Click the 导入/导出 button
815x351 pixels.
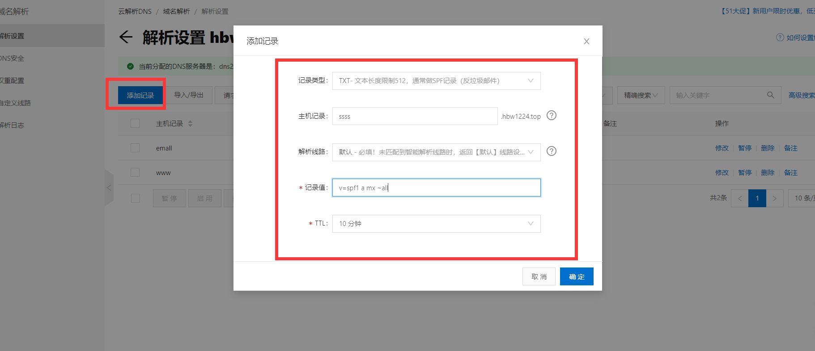coord(188,95)
